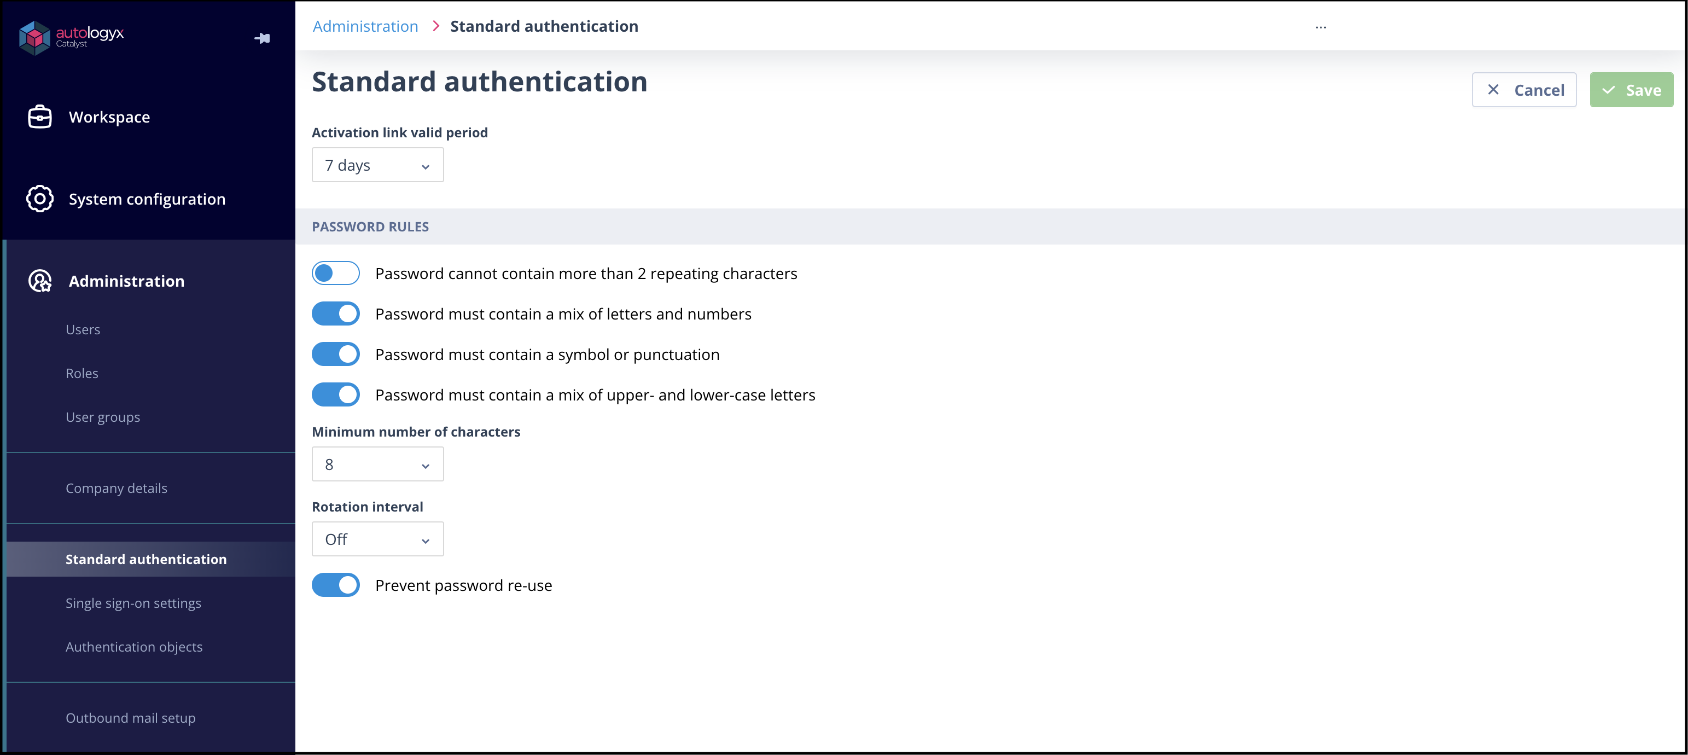Click the Autologyx Catalyst logo

coord(71,37)
